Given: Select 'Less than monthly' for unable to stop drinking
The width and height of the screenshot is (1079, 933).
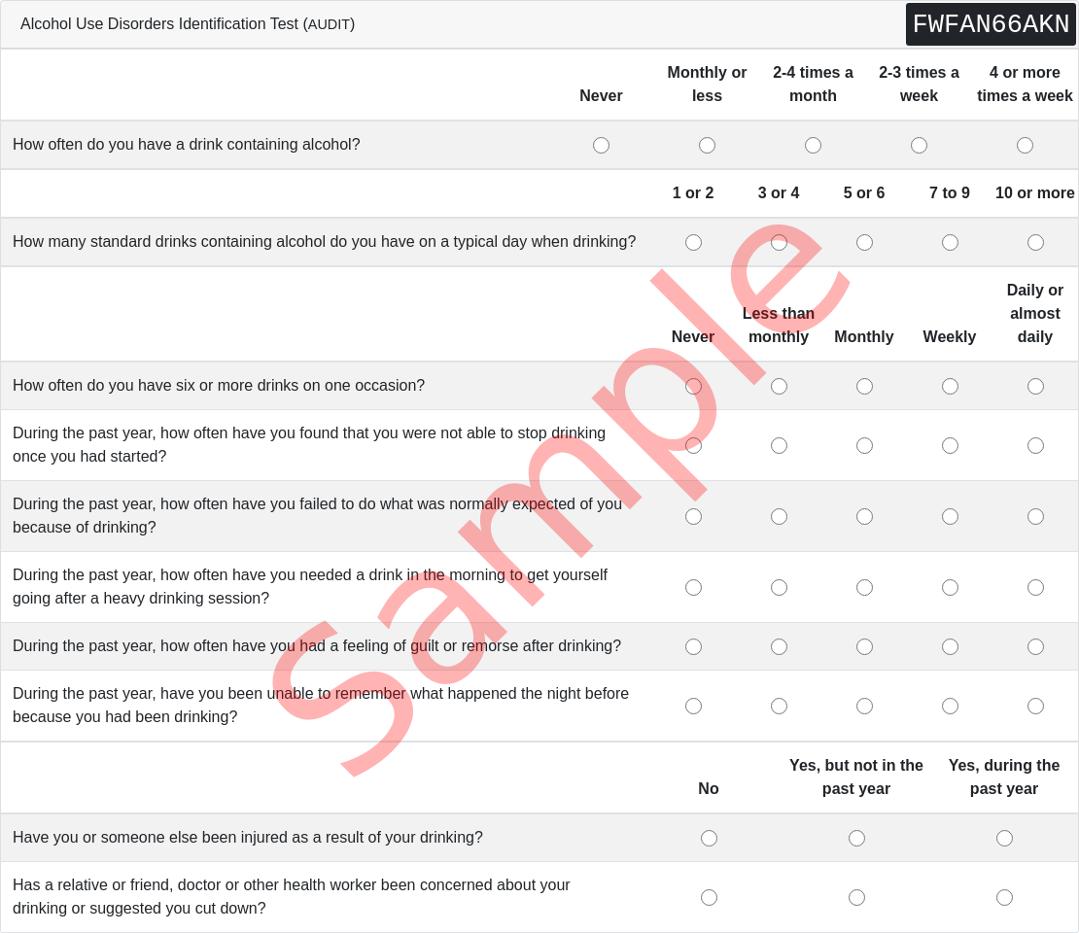Looking at the screenshot, I should pos(779,445).
